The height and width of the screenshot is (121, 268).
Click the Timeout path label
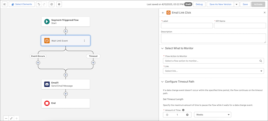(93, 56)
